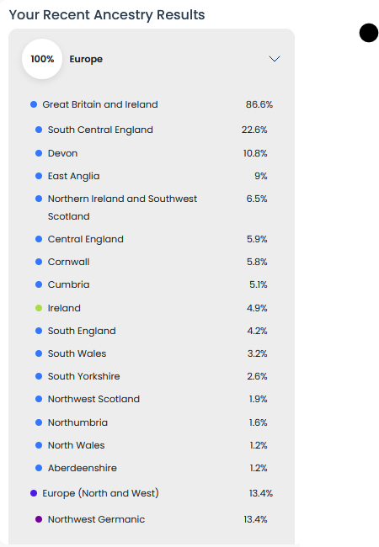The width and height of the screenshot is (379, 547).
Task: Click the Europe (North and West) indigo dot
Action: 34,493
